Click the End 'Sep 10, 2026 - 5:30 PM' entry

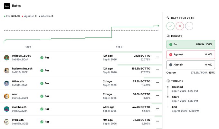pos(186,109)
